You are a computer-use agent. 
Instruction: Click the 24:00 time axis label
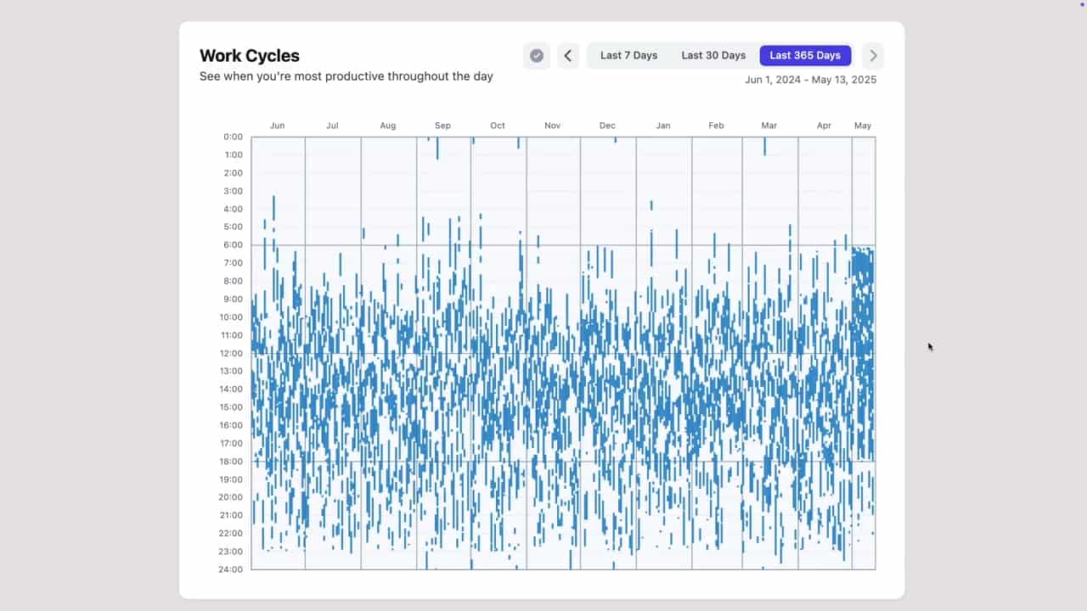(230, 569)
